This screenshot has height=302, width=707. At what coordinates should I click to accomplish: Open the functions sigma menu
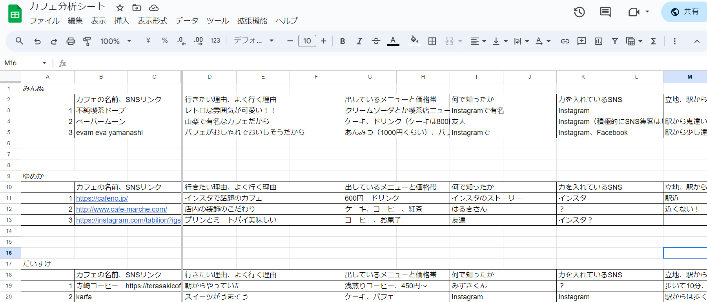pos(653,41)
